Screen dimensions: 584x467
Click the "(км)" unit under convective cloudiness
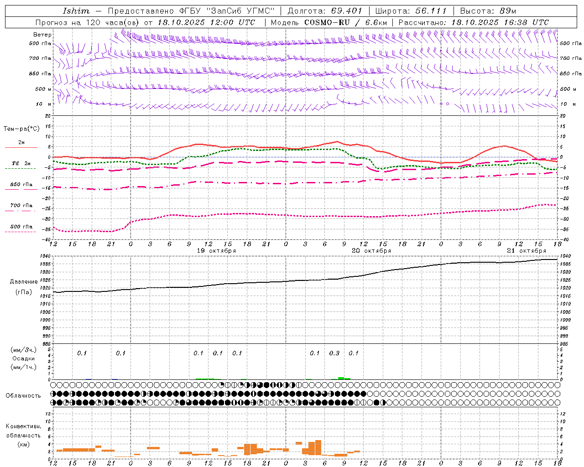(x=23, y=444)
